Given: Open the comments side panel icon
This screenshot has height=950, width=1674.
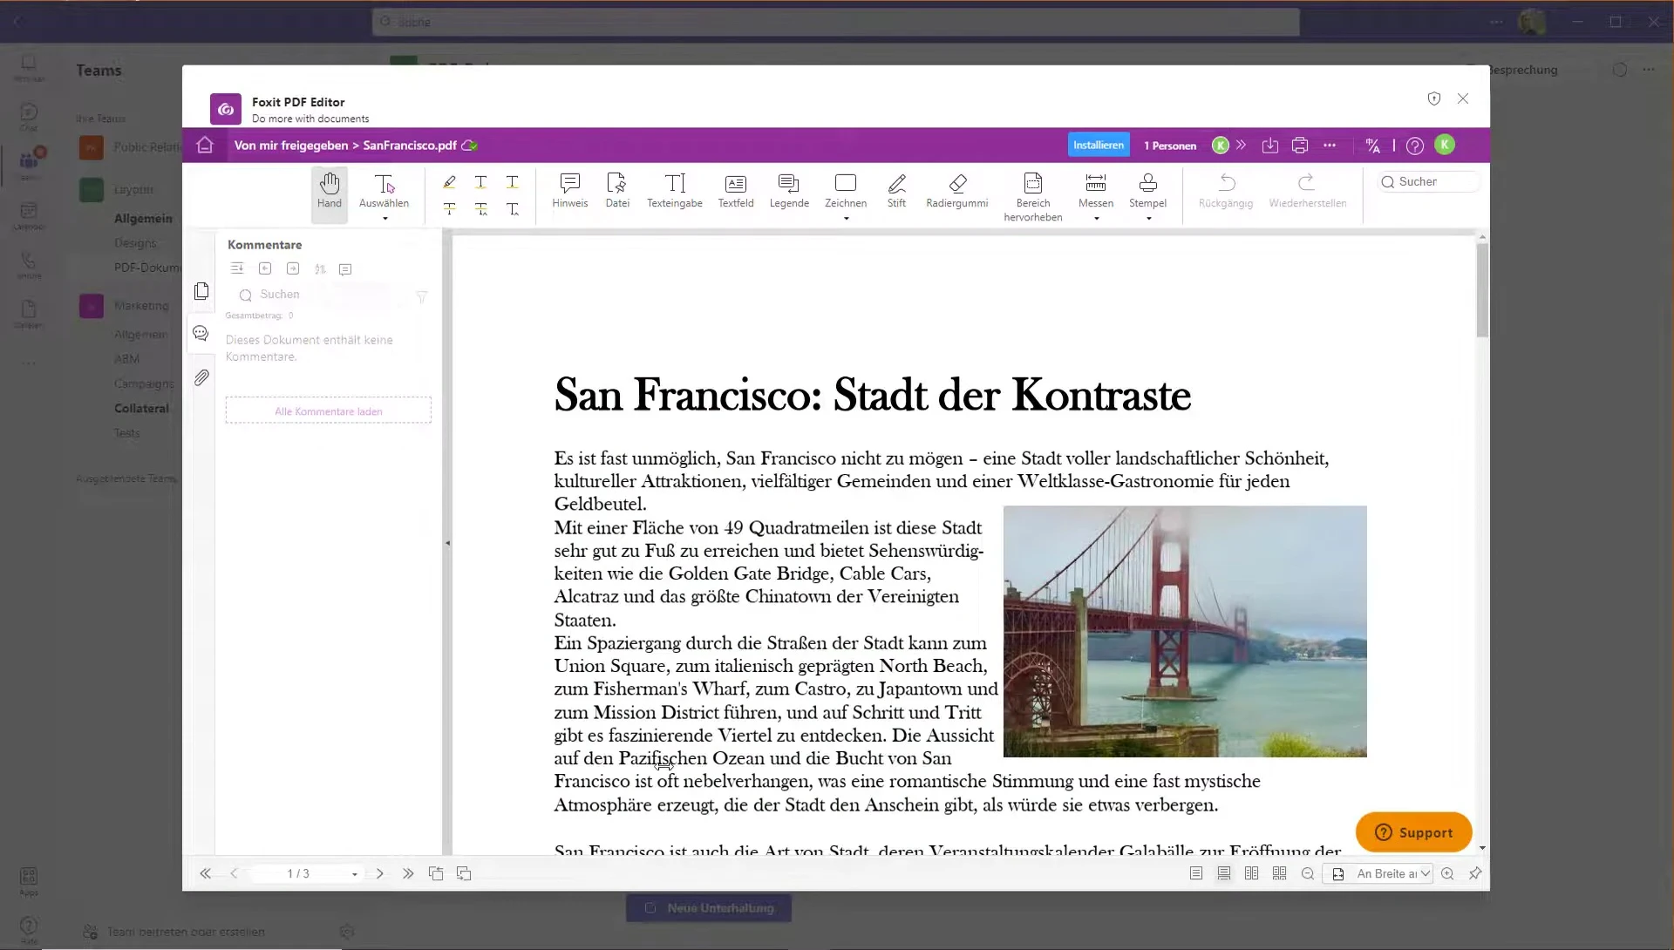Looking at the screenshot, I should (201, 334).
